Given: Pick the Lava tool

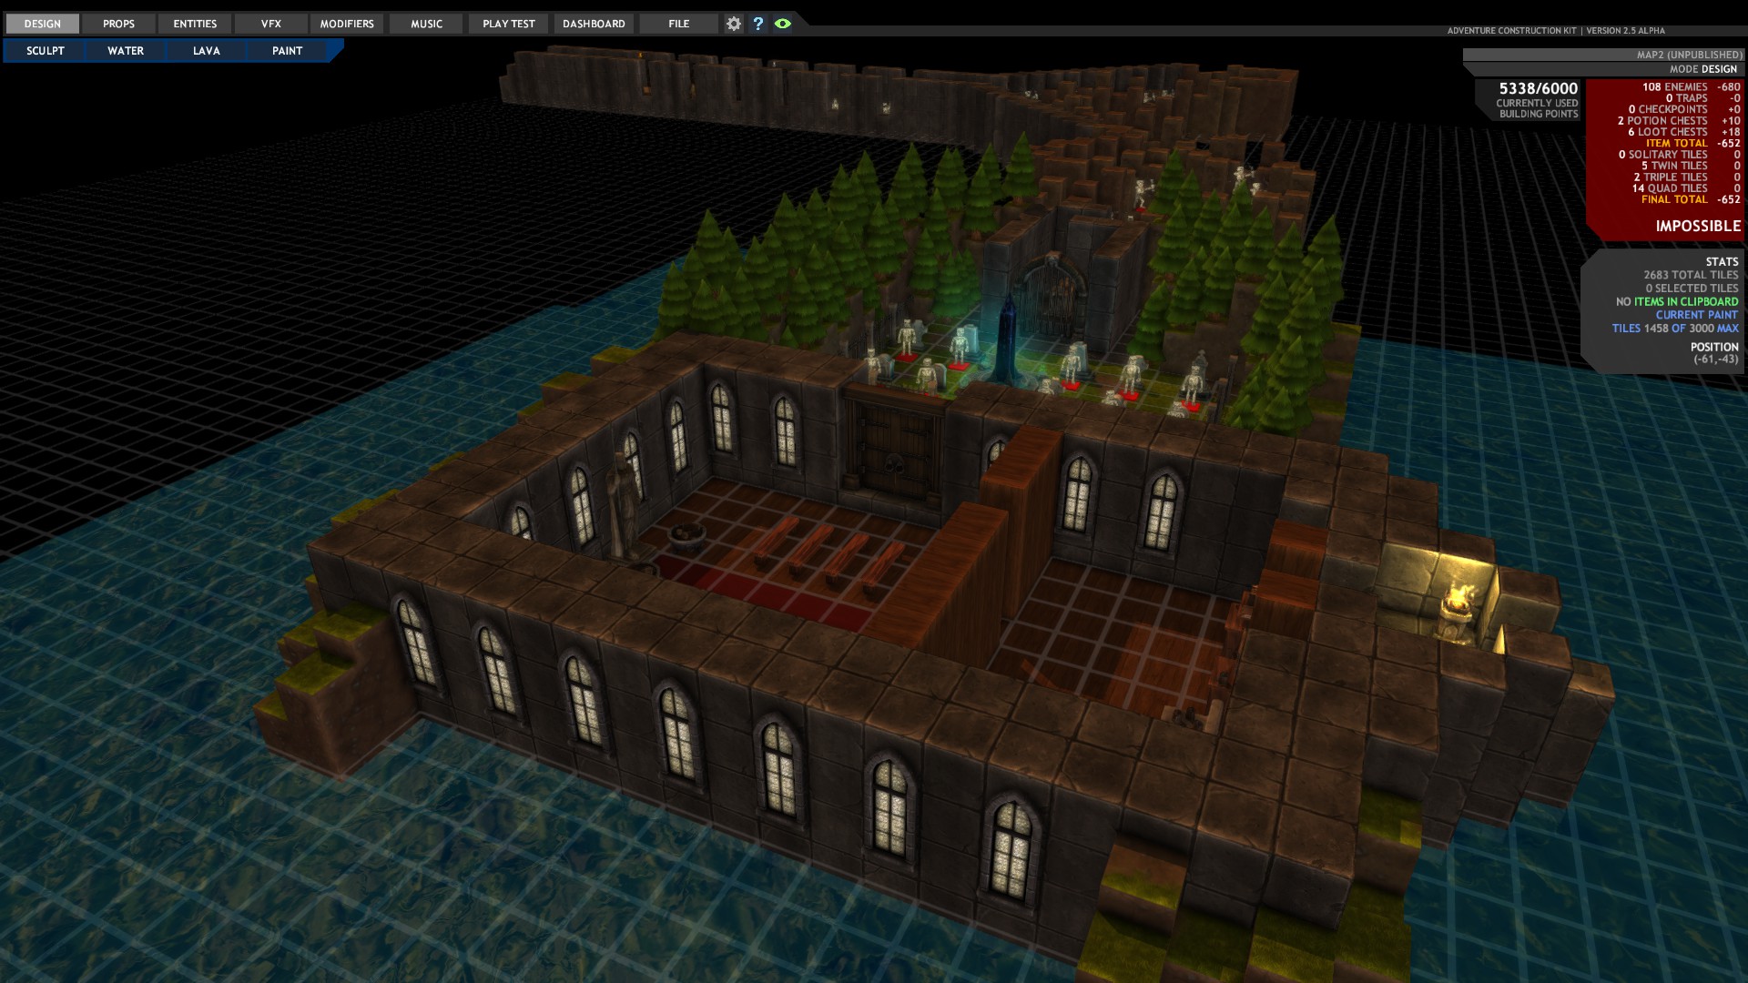Looking at the screenshot, I should (207, 51).
